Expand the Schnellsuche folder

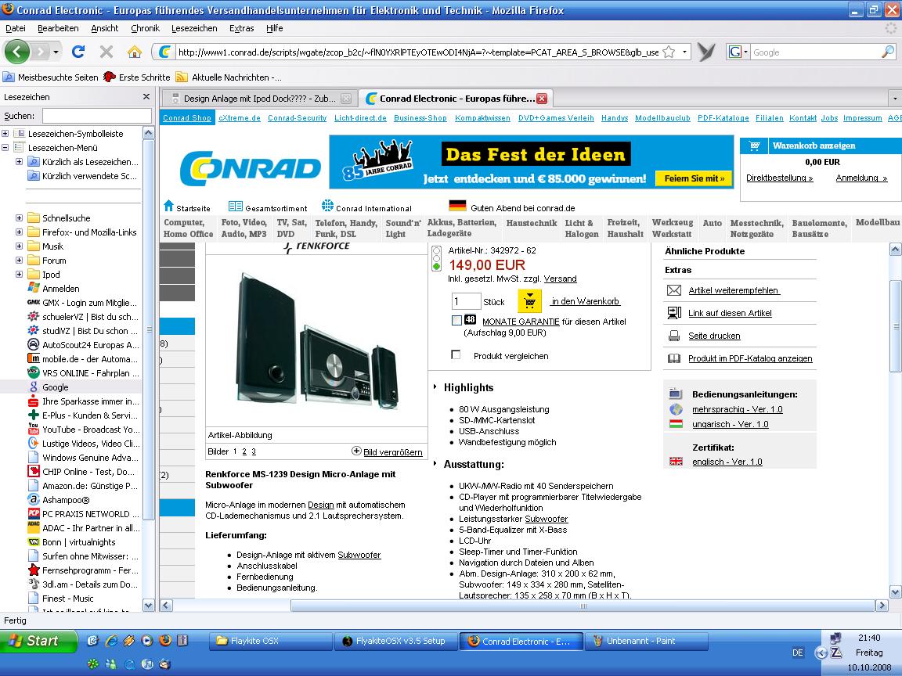click(x=19, y=218)
